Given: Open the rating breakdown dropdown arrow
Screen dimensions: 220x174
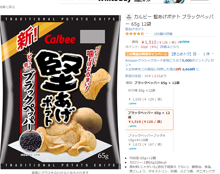Looking at the screenshot, I should pyautogui.click(x=147, y=33).
